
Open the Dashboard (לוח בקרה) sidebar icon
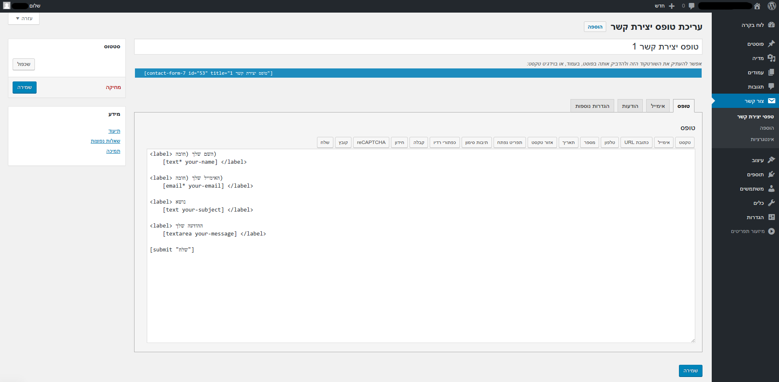click(771, 25)
